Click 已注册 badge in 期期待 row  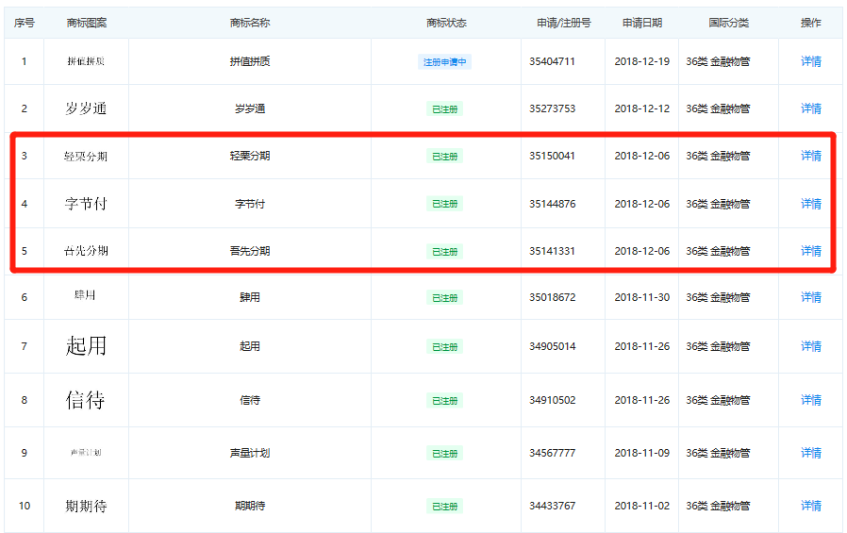coord(444,507)
